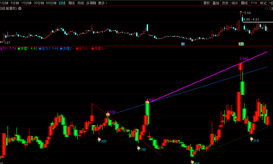Click the hand pointer icon above 4.310
Image resolution: width=273 pixels, height=164 pixels.
(x=252, y=138)
